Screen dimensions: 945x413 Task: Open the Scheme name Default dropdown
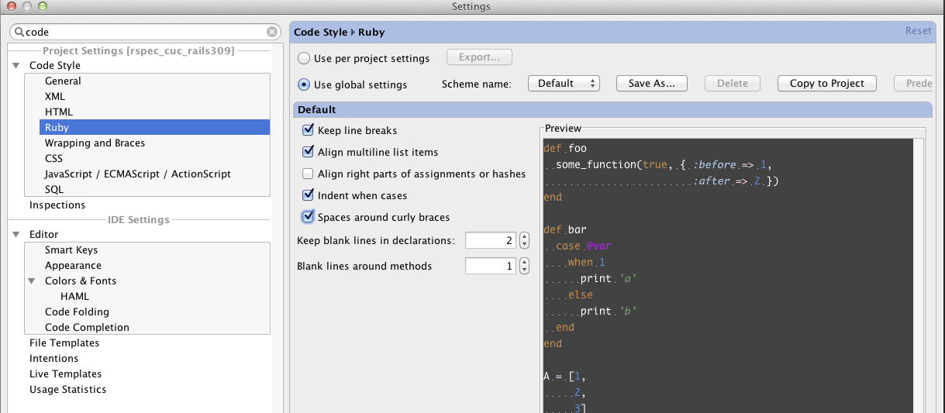coord(564,83)
